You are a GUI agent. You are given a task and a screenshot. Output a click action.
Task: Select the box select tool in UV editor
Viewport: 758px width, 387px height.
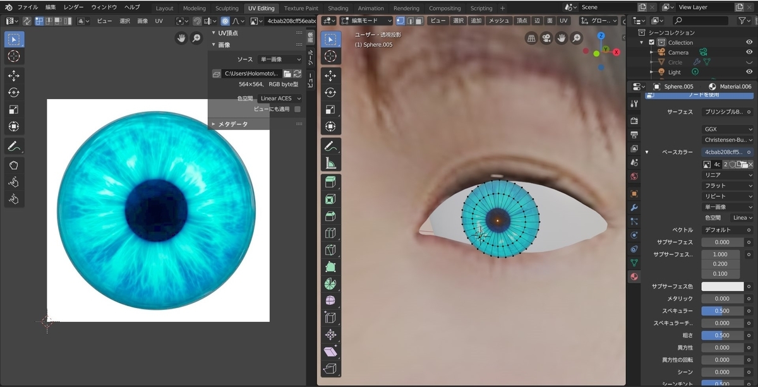14,39
